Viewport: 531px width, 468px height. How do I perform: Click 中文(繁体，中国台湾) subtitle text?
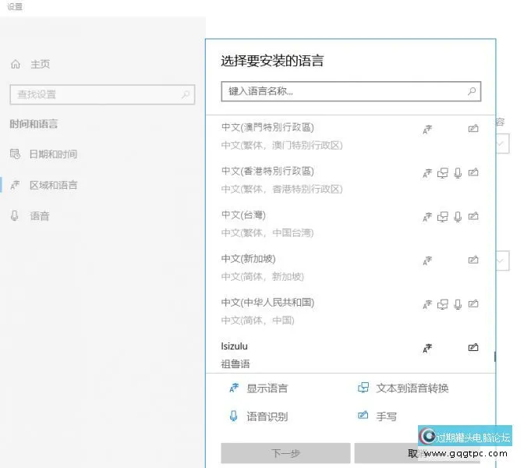(267, 232)
